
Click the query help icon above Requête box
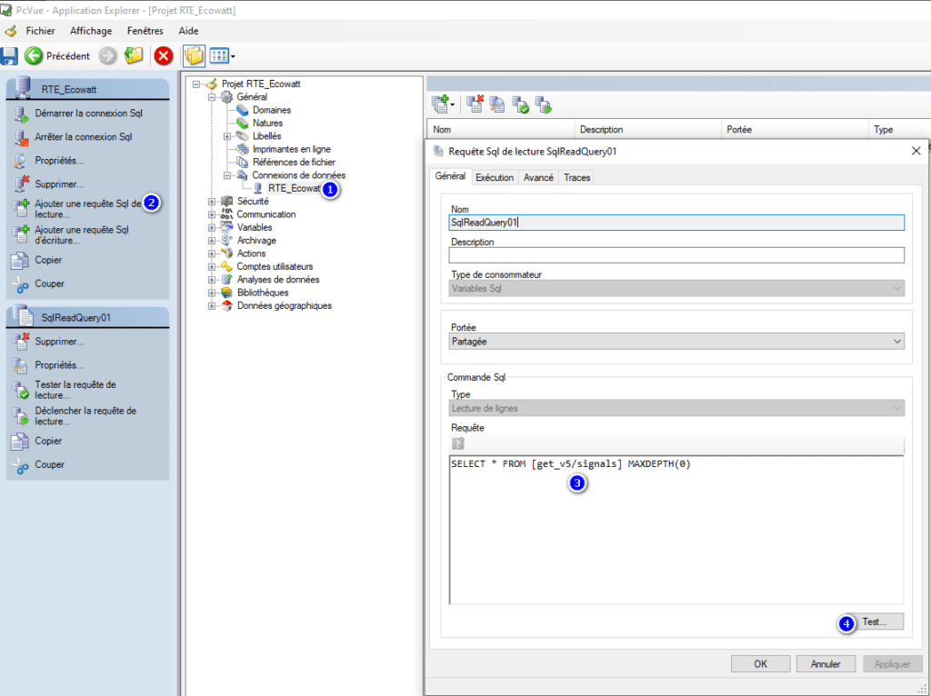click(458, 443)
